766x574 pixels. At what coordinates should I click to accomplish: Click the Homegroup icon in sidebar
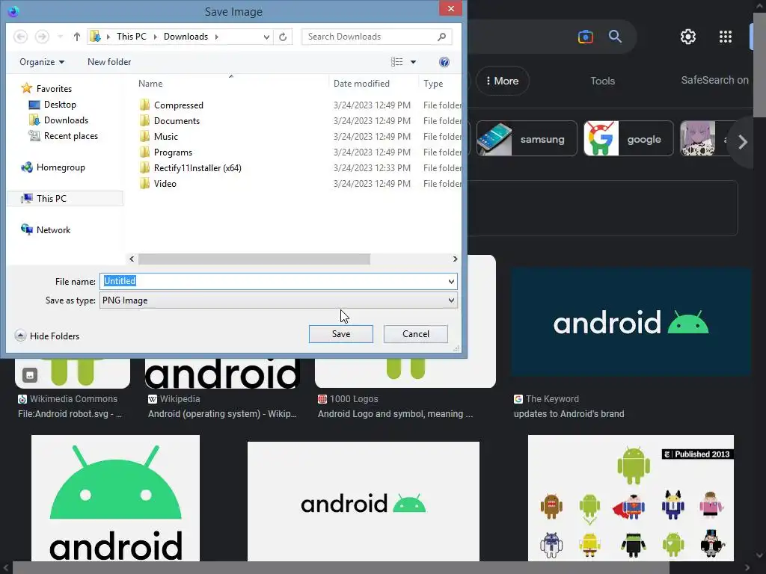pos(26,167)
